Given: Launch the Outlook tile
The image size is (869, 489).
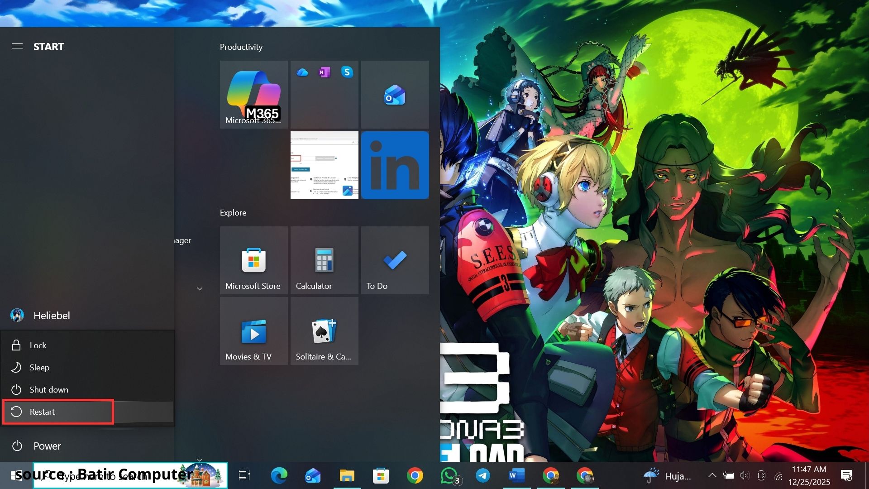Looking at the screenshot, I should (395, 95).
